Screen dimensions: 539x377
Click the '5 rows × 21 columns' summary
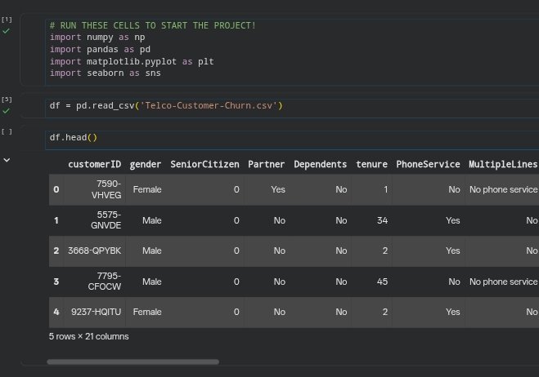coord(88,336)
